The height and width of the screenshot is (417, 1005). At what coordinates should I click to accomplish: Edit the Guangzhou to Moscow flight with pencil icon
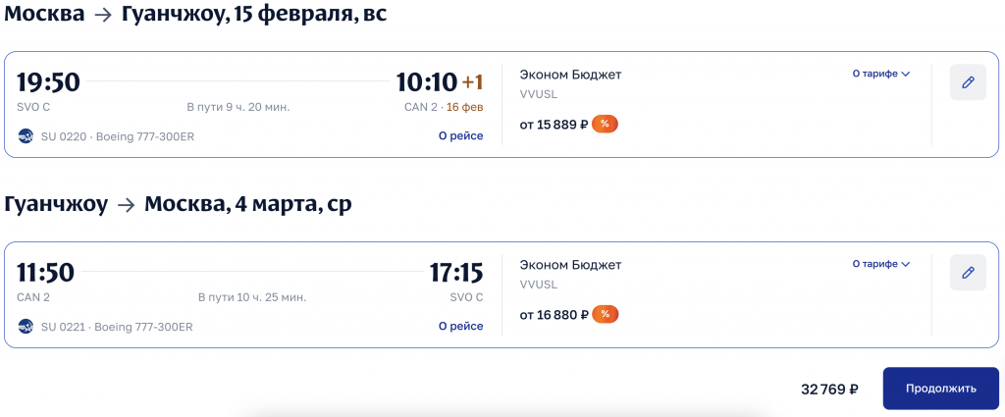pyautogui.click(x=968, y=273)
